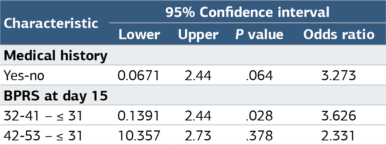Click the 32-41 – ≤ 31 row label
This screenshot has width=386, height=145.
(x=43, y=116)
